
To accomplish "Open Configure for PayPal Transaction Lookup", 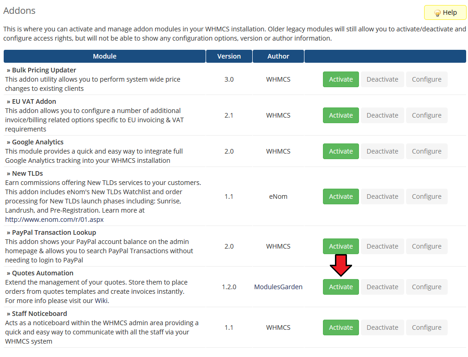I will pos(426,246).
